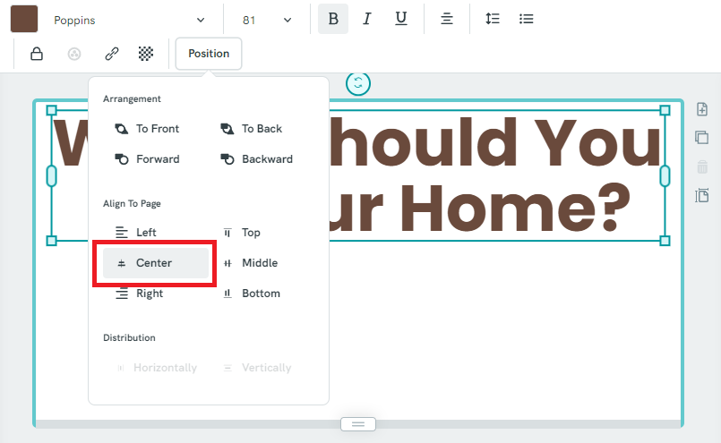Click the left-side width handle of text box
This screenshot has height=443, width=721.
pos(52,176)
